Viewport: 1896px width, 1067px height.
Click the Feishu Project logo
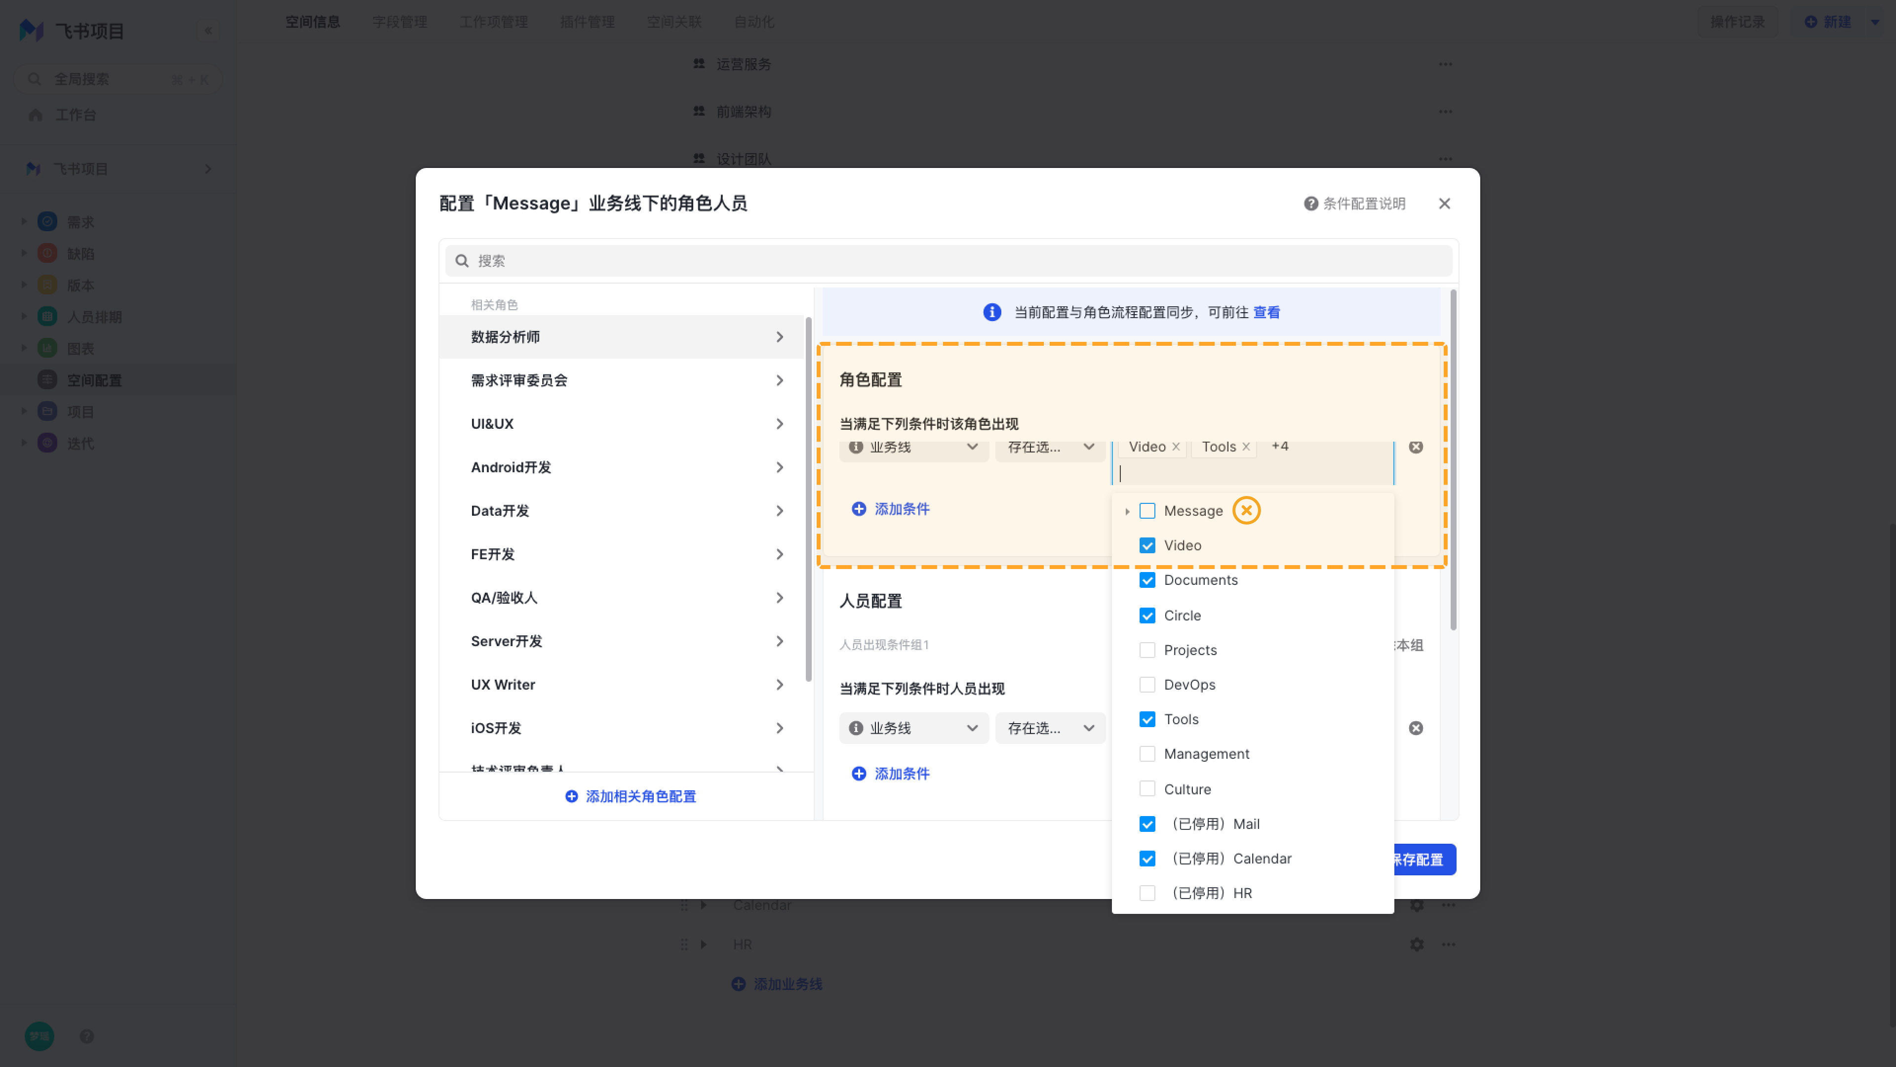31,30
